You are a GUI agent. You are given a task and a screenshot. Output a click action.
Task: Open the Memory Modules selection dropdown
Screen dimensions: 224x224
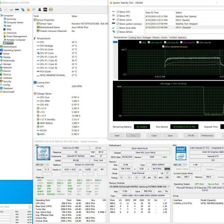(x=140, y=187)
